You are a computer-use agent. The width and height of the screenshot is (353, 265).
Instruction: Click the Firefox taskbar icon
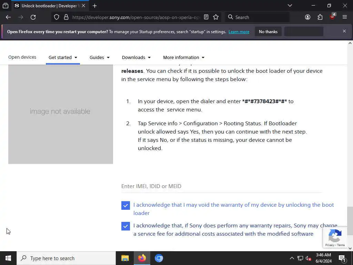click(142, 258)
